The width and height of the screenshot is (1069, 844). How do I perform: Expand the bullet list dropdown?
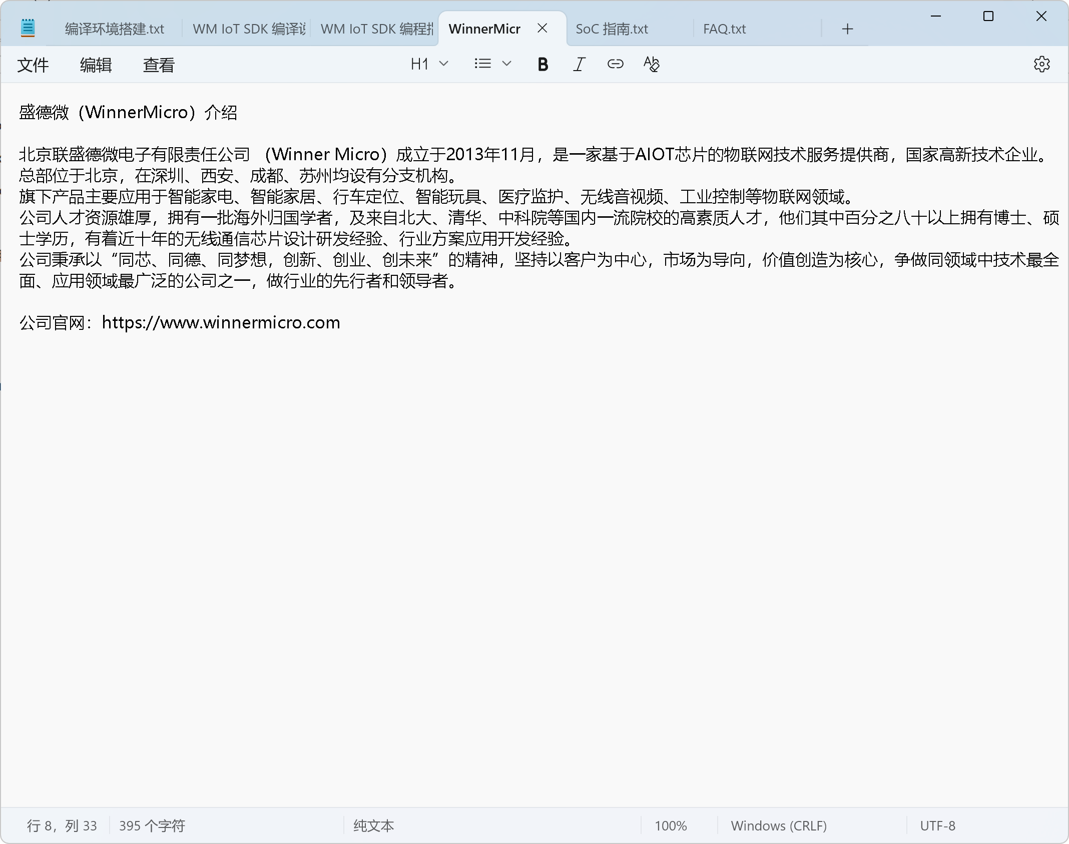(x=492, y=64)
